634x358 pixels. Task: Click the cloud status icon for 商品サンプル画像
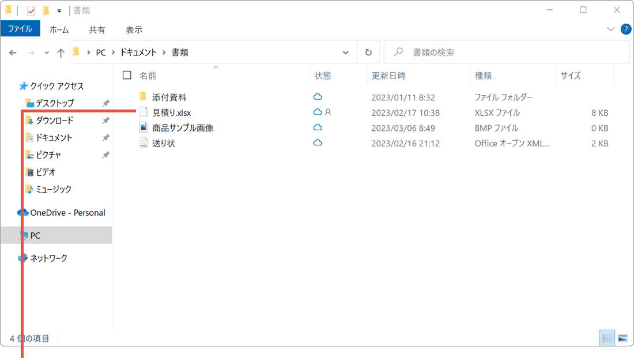[x=318, y=127]
